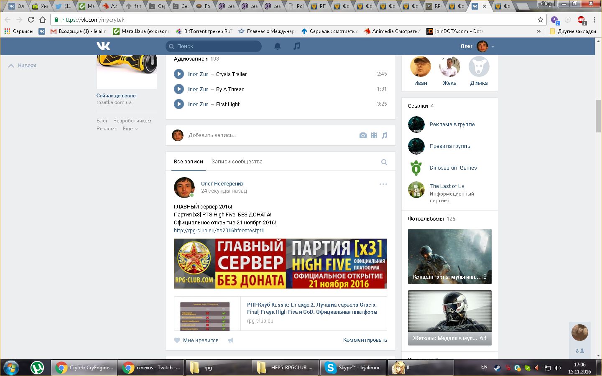Open the VK notifications bell

point(277,46)
